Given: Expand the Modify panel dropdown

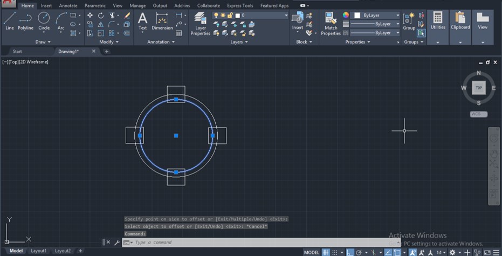Looking at the screenshot, I should pyautogui.click(x=109, y=41).
